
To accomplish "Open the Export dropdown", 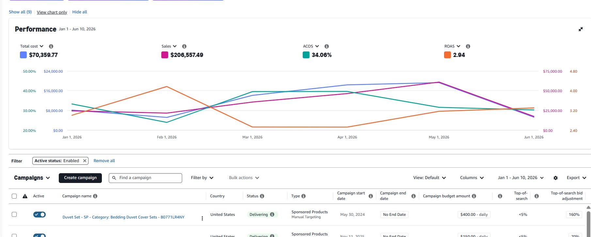I will coord(576,178).
